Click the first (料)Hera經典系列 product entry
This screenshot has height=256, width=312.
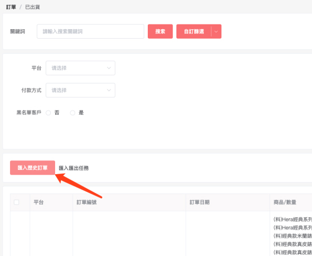coord(293,219)
